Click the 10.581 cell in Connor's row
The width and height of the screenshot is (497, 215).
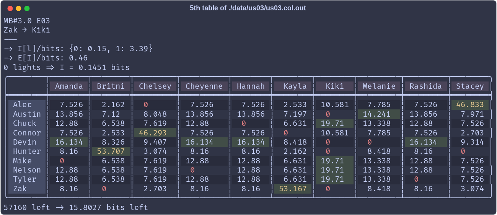[x=335, y=133]
